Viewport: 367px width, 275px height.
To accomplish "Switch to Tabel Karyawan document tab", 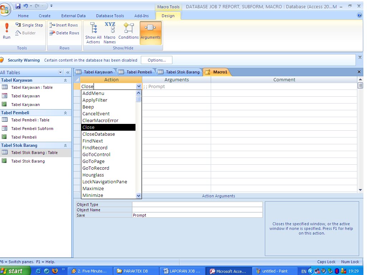I will (x=95, y=72).
